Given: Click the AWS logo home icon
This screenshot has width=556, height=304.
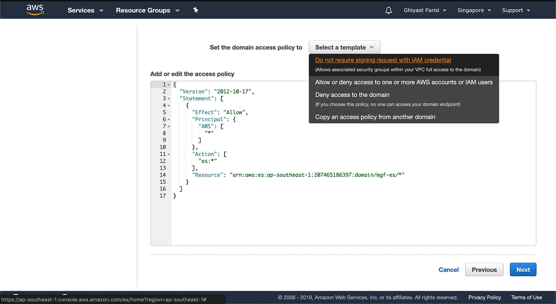Looking at the screenshot, I should [35, 10].
